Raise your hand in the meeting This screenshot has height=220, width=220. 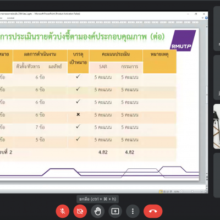[x=97, y=211]
